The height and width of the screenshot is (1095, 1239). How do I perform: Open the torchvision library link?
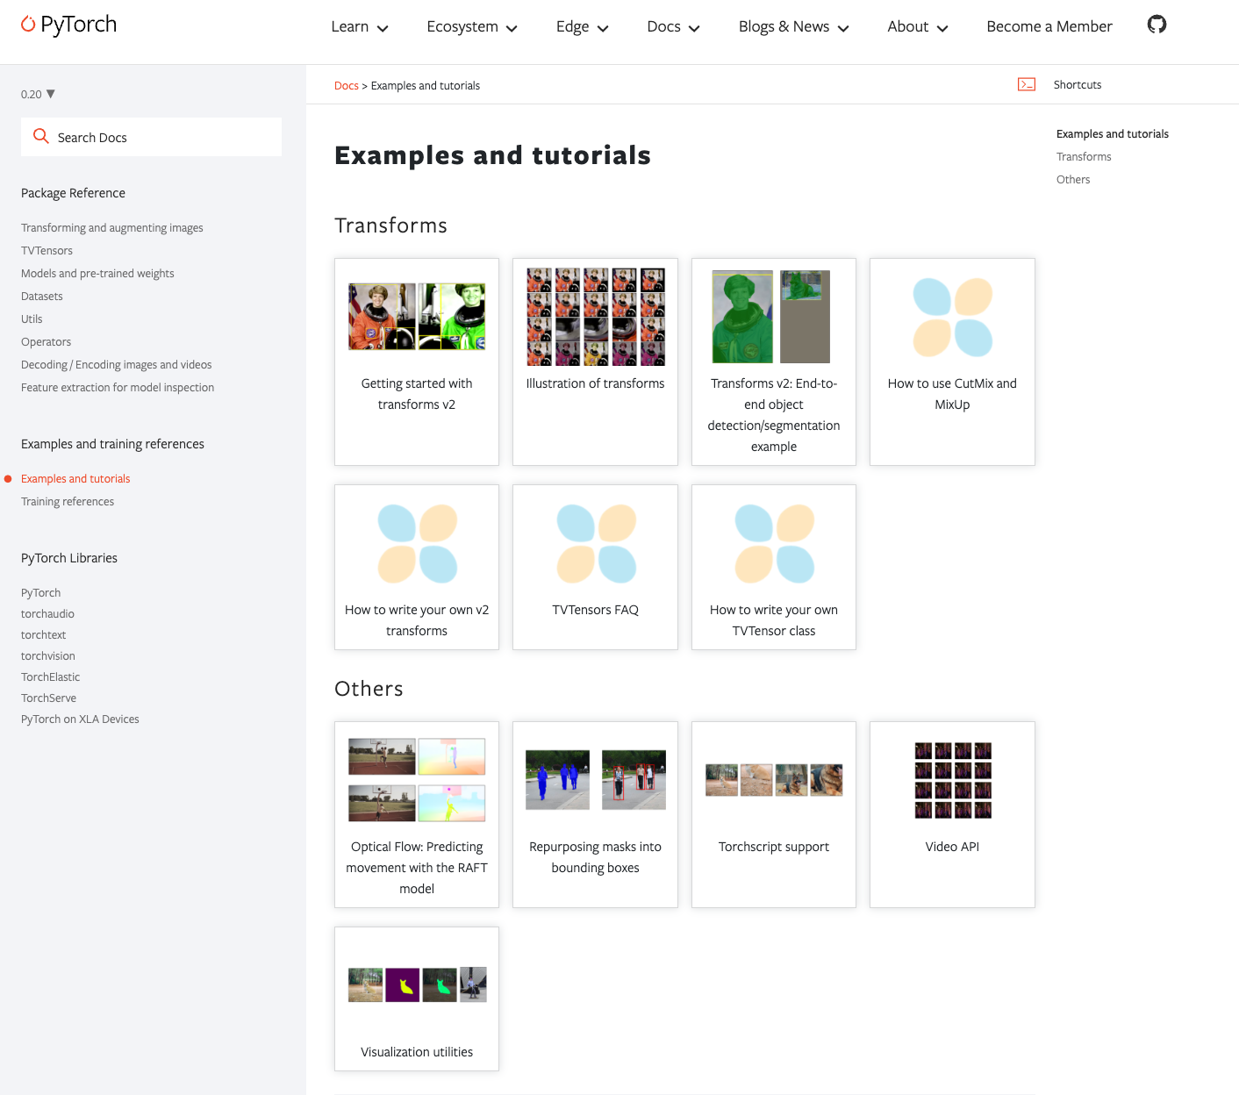(47, 656)
